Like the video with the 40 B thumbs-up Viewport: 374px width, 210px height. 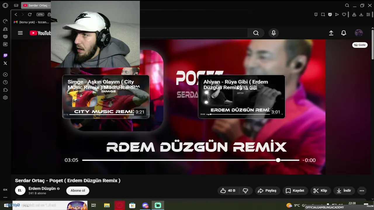coord(228,190)
